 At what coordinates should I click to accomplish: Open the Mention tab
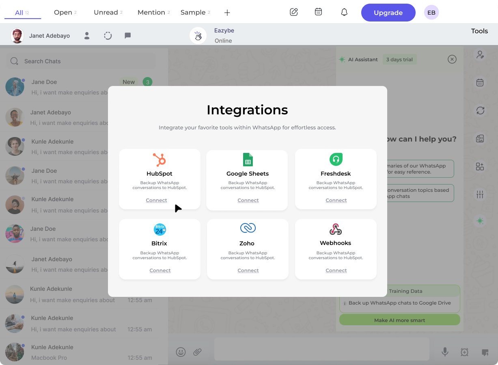coord(151,12)
